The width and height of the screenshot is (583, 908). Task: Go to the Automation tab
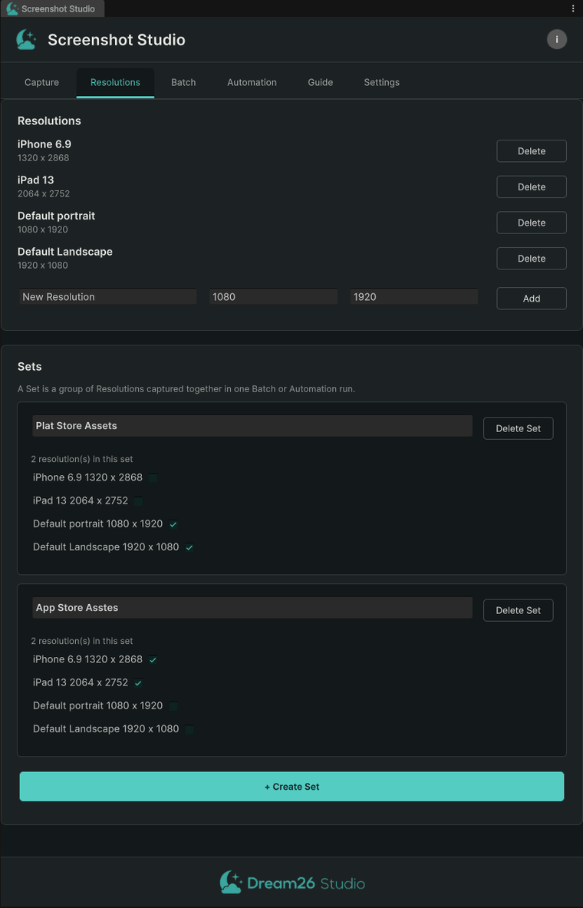coord(252,82)
